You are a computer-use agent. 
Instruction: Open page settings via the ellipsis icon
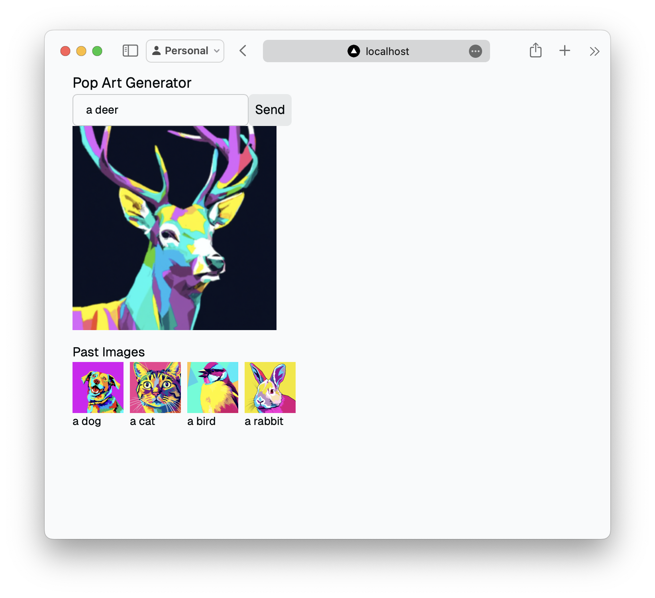475,51
